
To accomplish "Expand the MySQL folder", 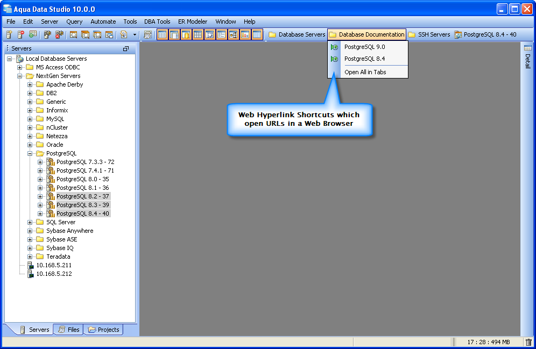I will (30, 119).
